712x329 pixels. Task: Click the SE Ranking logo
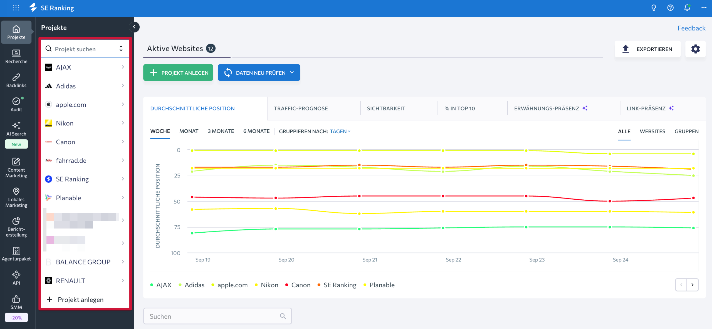pos(52,8)
